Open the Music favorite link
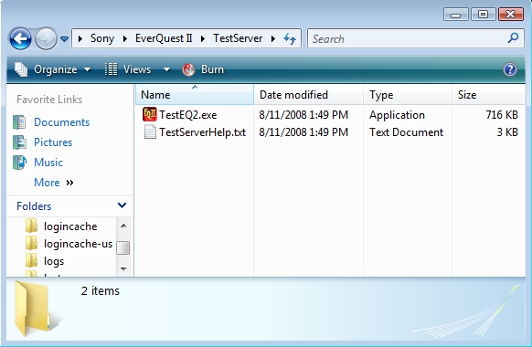This screenshot has width=532, height=347. tap(48, 163)
